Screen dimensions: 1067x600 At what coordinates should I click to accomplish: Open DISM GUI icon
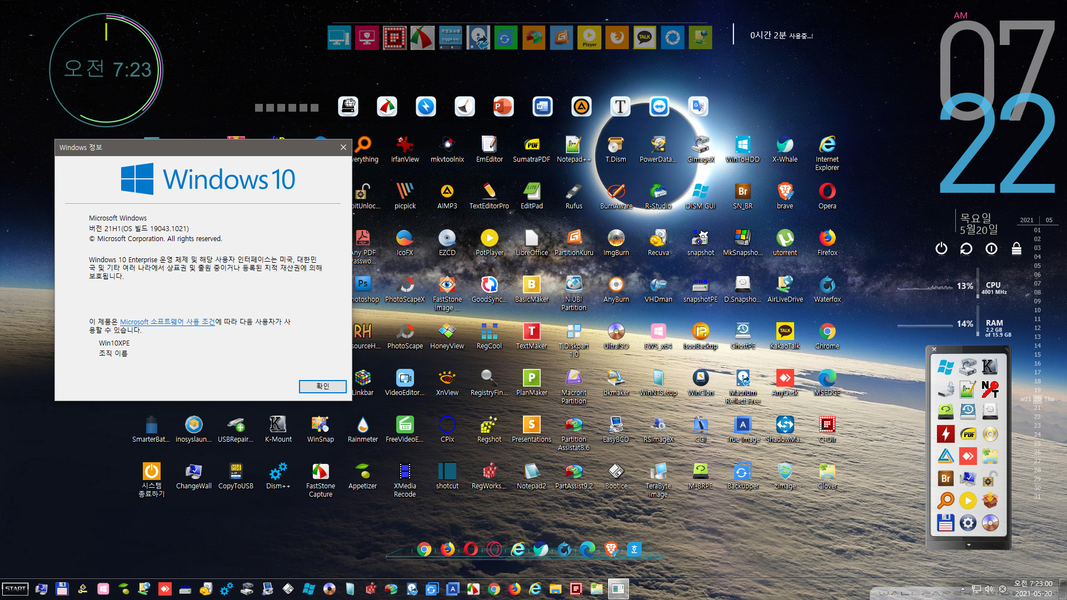pyautogui.click(x=700, y=196)
